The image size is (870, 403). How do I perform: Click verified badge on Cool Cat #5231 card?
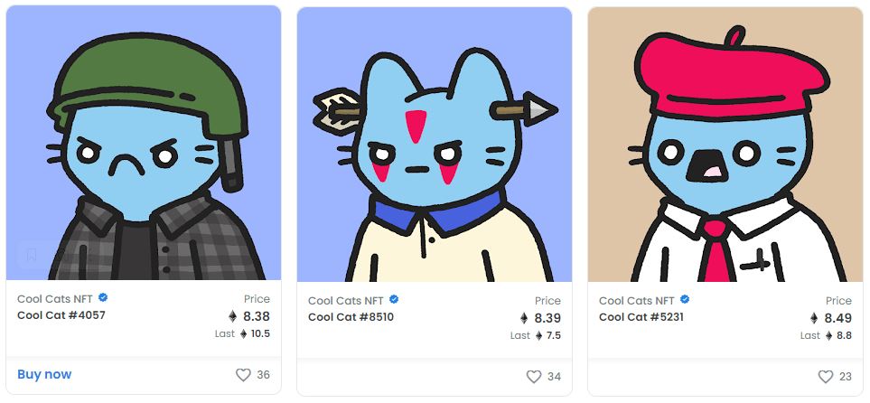tap(685, 300)
